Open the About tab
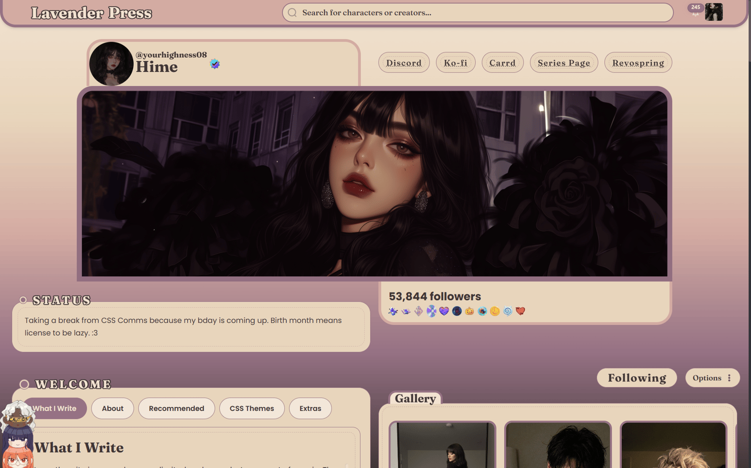 [113, 408]
